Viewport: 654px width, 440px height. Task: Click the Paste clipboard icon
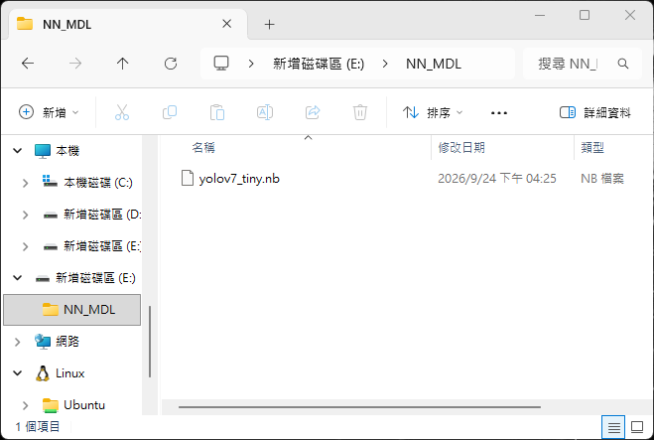click(x=217, y=112)
